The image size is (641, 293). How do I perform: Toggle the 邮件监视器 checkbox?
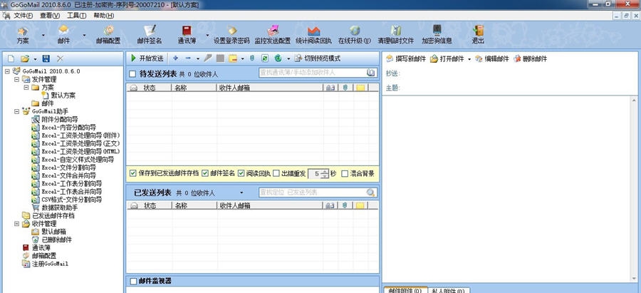pyautogui.click(x=133, y=281)
